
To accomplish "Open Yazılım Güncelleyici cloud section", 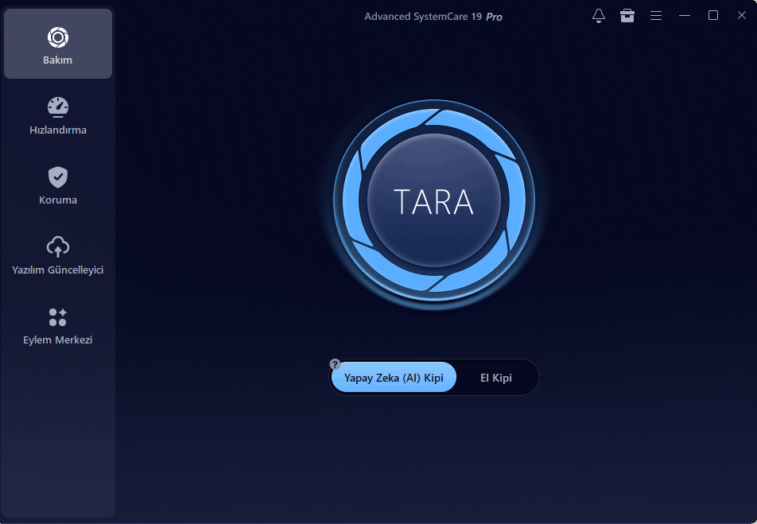I will [x=58, y=256].
